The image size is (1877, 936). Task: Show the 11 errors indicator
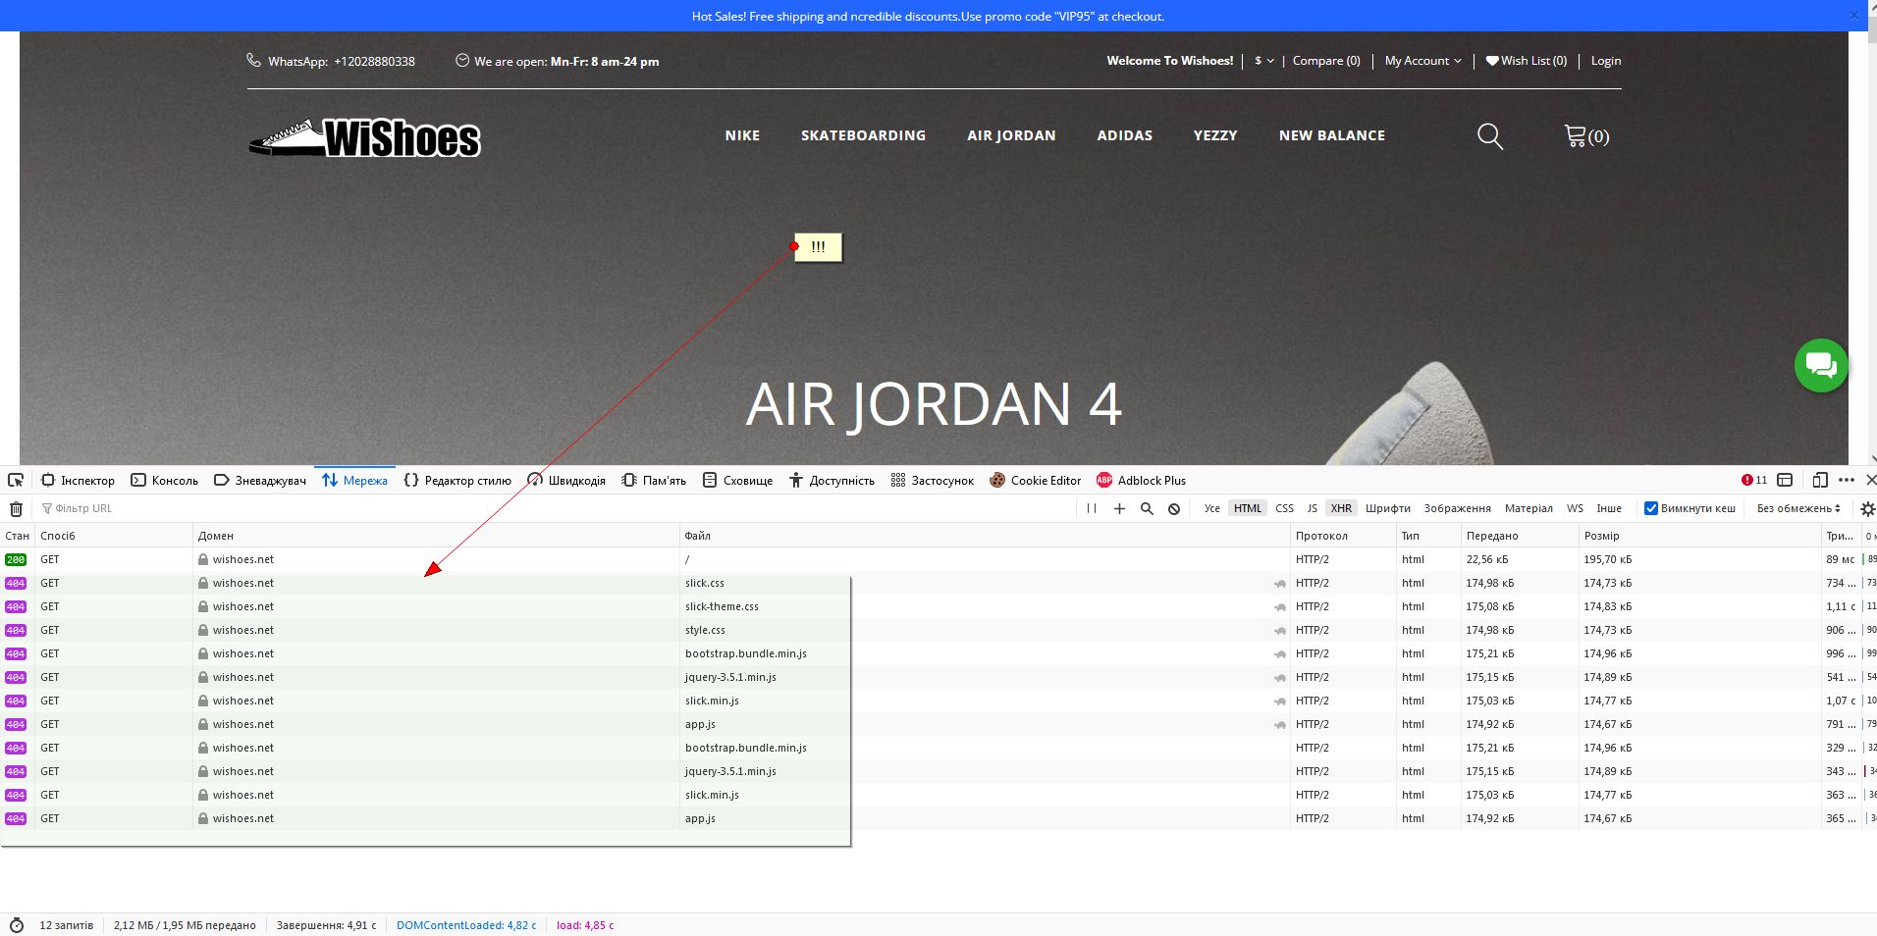click(1754, 480)
